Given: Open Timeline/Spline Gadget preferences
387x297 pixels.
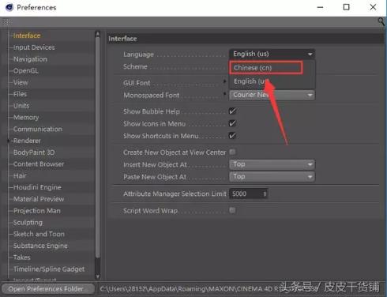Looking at the screenshot, I should (49, 269).
